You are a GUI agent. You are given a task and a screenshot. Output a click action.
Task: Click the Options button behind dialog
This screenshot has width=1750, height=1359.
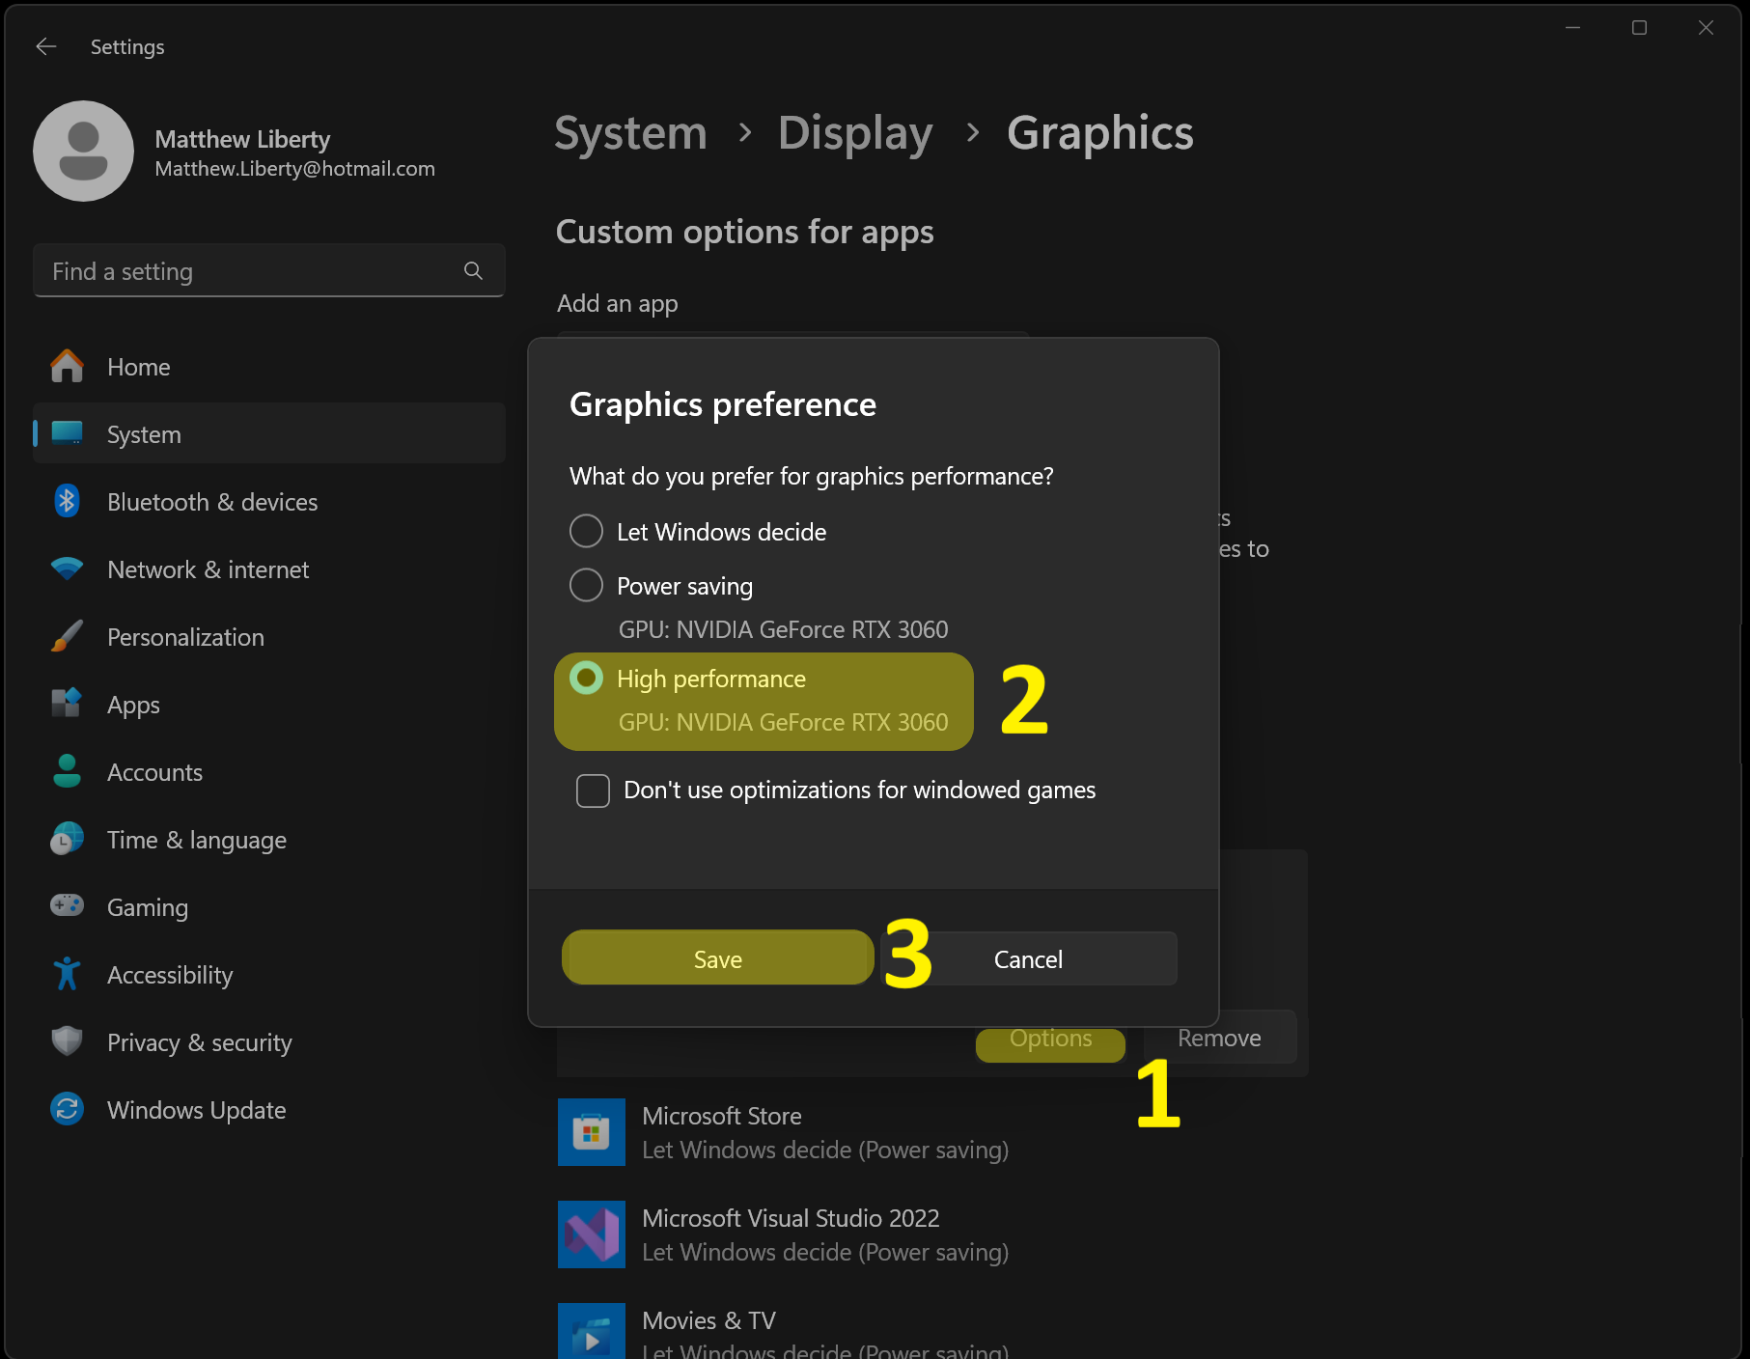coord(1050,1044)
